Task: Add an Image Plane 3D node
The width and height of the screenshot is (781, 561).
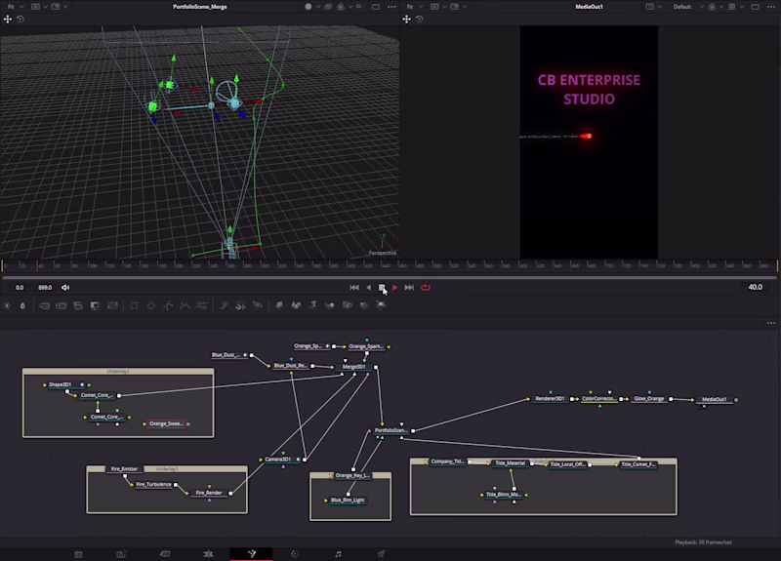Action: click(x=279, y=305)
